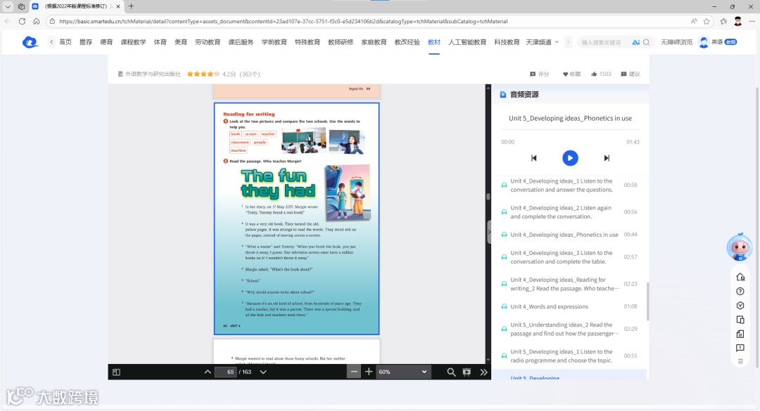Screen dimensions: 760x411
Task: Zoom in the PDF viewer
Action: [x=369, y=372]
